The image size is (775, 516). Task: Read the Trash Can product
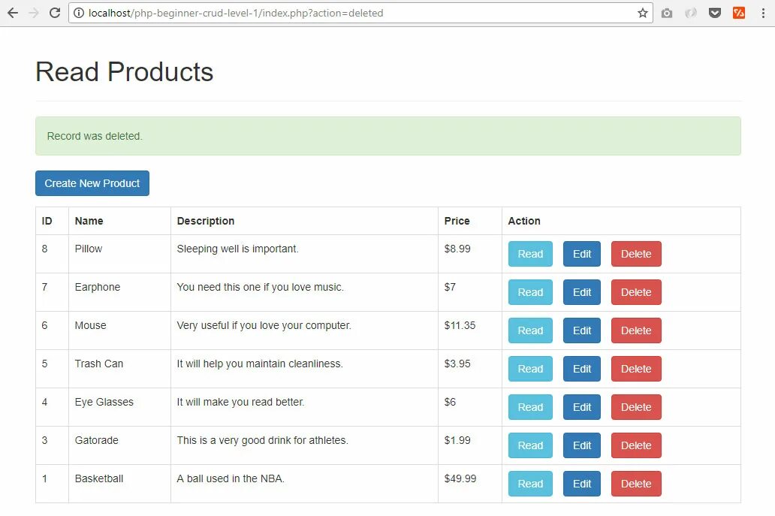pyautogui.click(x=530, y=369)
